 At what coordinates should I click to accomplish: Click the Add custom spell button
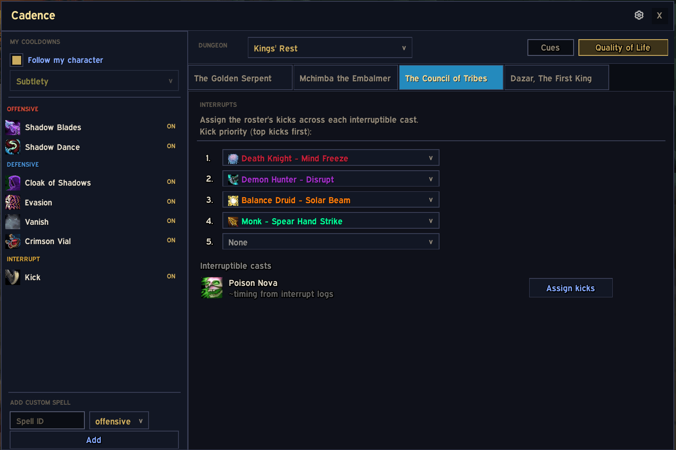coord(94,440)
